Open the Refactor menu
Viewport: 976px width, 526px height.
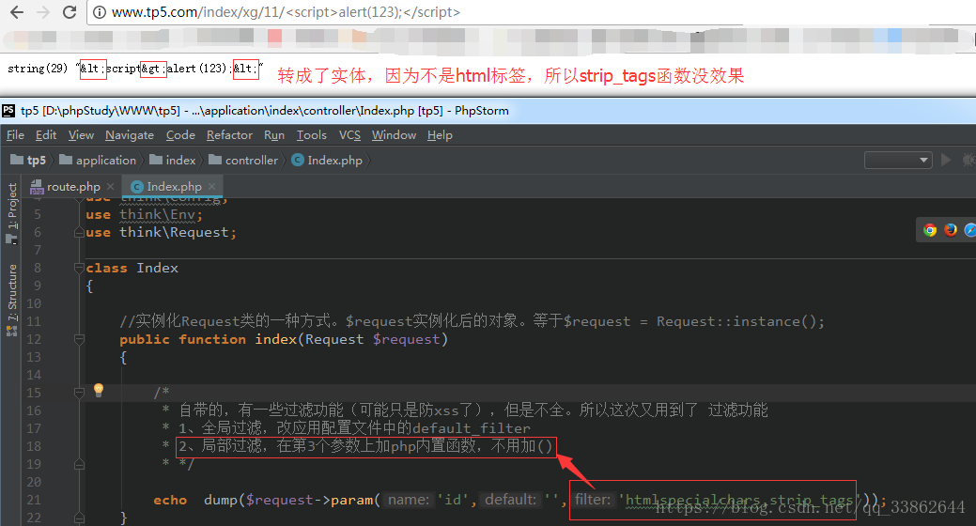[230, 135]
